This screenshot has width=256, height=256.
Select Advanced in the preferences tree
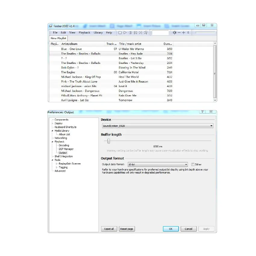click(x=60, y=171)
